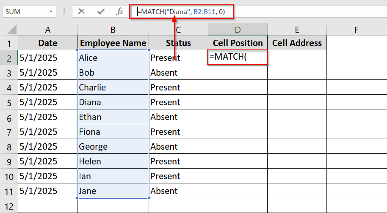Image resolution: width=387 pixels, height=213 pixels.
Task: Cancel formula entry with the X icon
Action: (81, 11)
